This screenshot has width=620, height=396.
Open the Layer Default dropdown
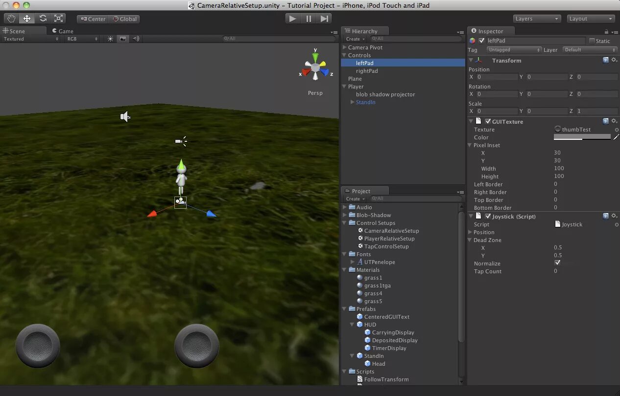tap(590, 50)
